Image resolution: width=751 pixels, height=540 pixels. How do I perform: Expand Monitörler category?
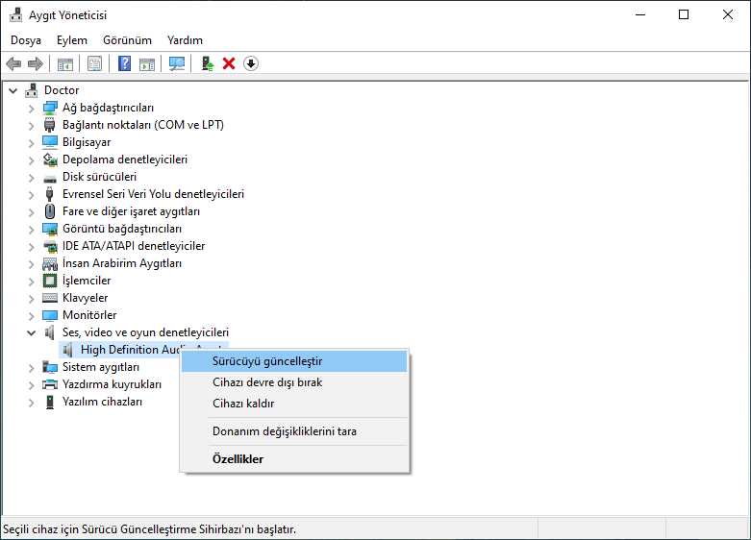click(x=32, y=315)
